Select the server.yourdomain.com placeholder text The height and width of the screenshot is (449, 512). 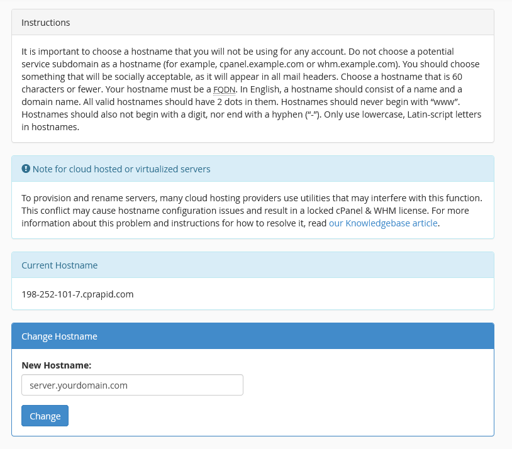point(78,384)
